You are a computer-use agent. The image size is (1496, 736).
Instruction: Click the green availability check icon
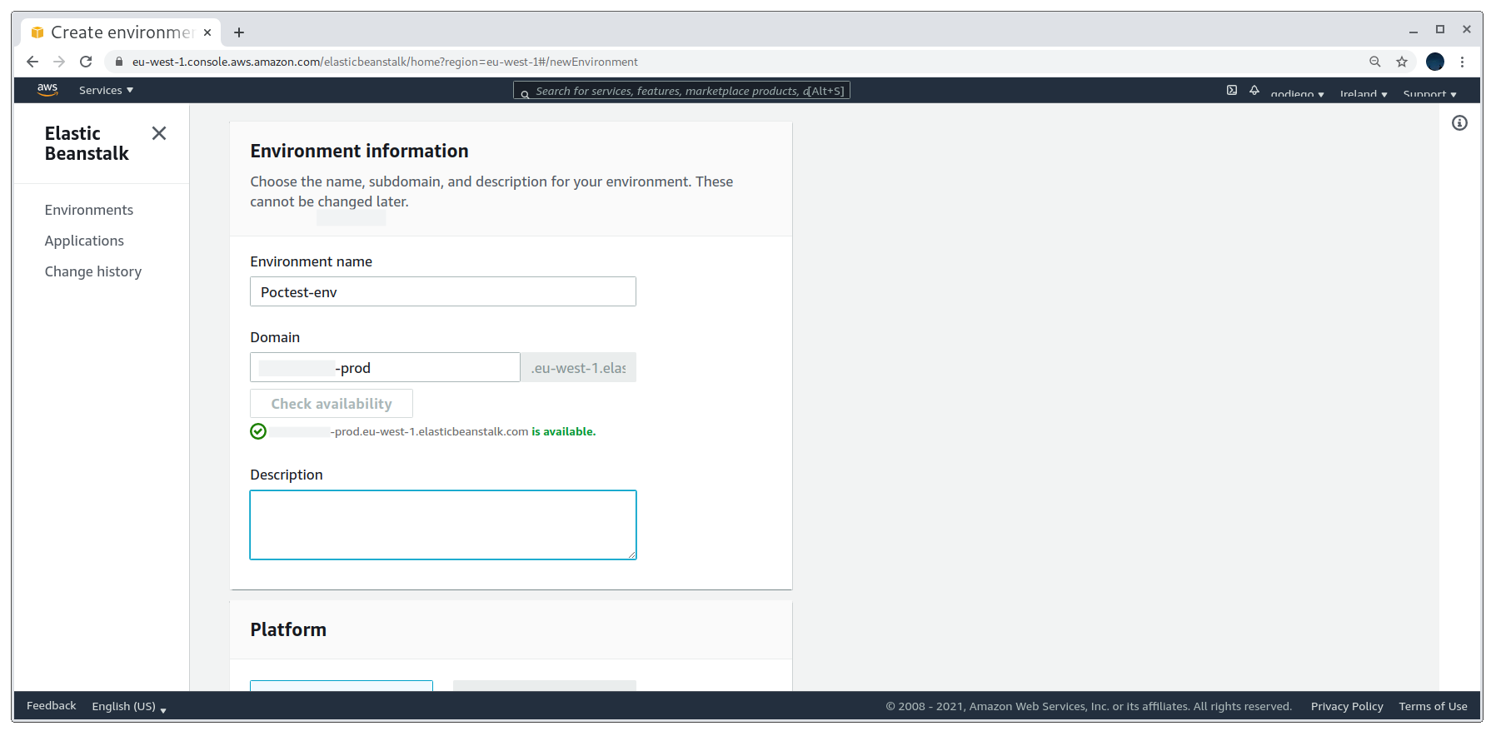258,431
